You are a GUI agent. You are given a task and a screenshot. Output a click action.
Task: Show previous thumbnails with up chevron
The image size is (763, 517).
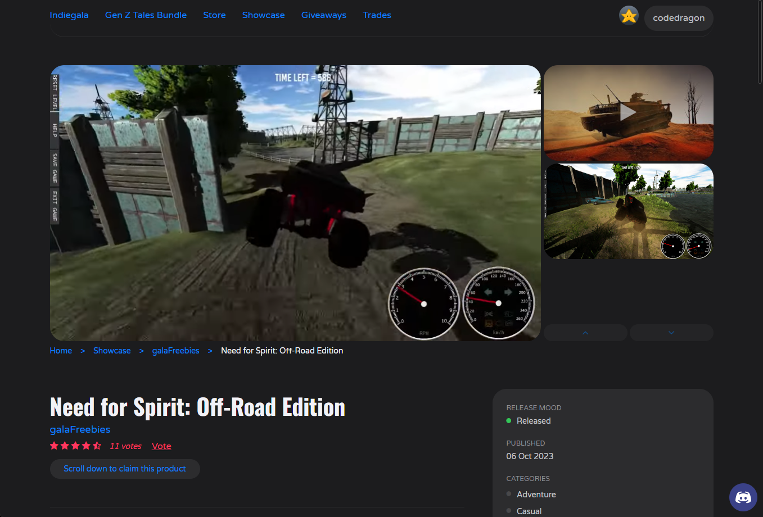[585, 333]
